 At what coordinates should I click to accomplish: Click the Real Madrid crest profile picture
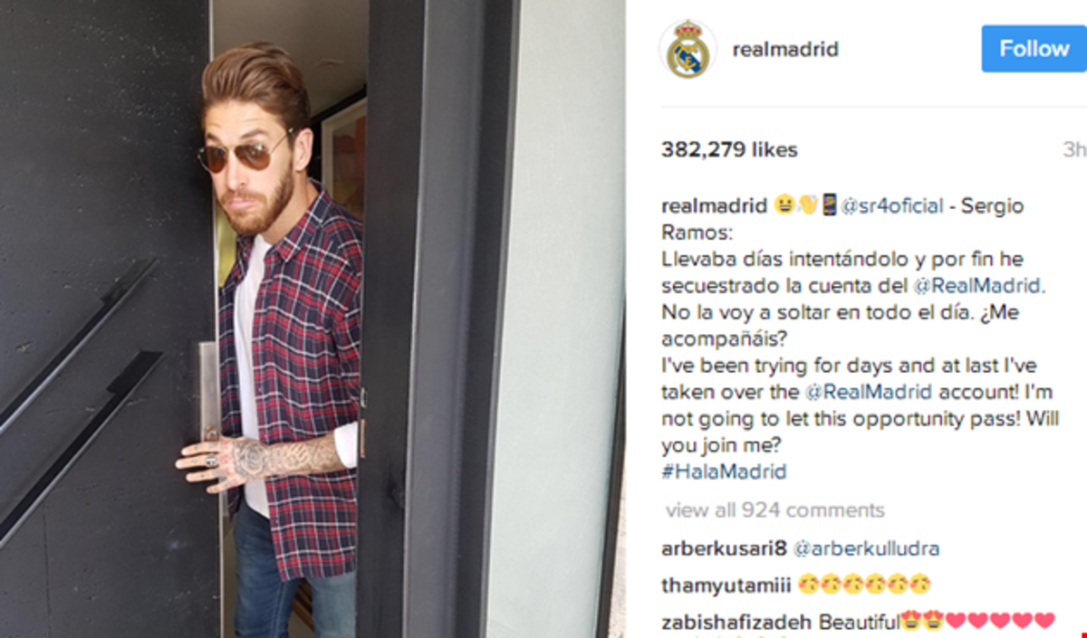click(688, 50)
